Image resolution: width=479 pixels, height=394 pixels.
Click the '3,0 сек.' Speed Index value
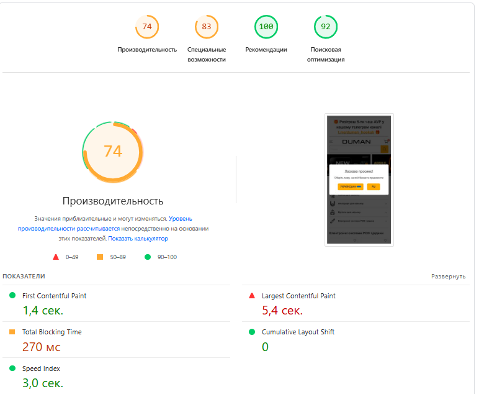pos(43,383)
